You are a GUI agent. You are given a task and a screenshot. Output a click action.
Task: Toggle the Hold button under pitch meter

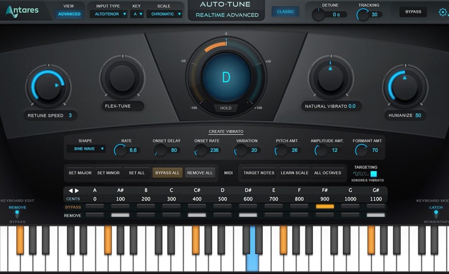point(226,108)
